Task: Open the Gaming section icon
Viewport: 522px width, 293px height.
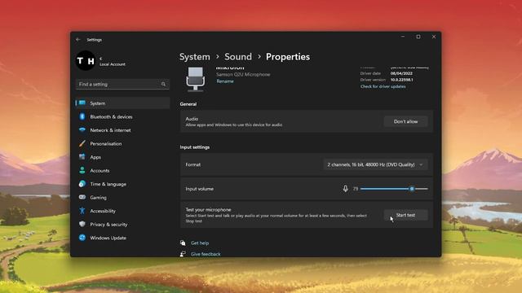Action: [82, 197]
